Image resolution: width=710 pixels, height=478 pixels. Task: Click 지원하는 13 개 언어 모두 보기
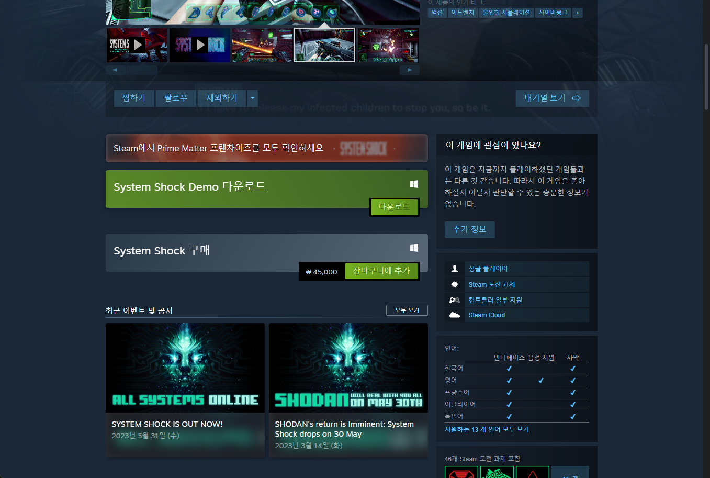(x=487, y=429)
